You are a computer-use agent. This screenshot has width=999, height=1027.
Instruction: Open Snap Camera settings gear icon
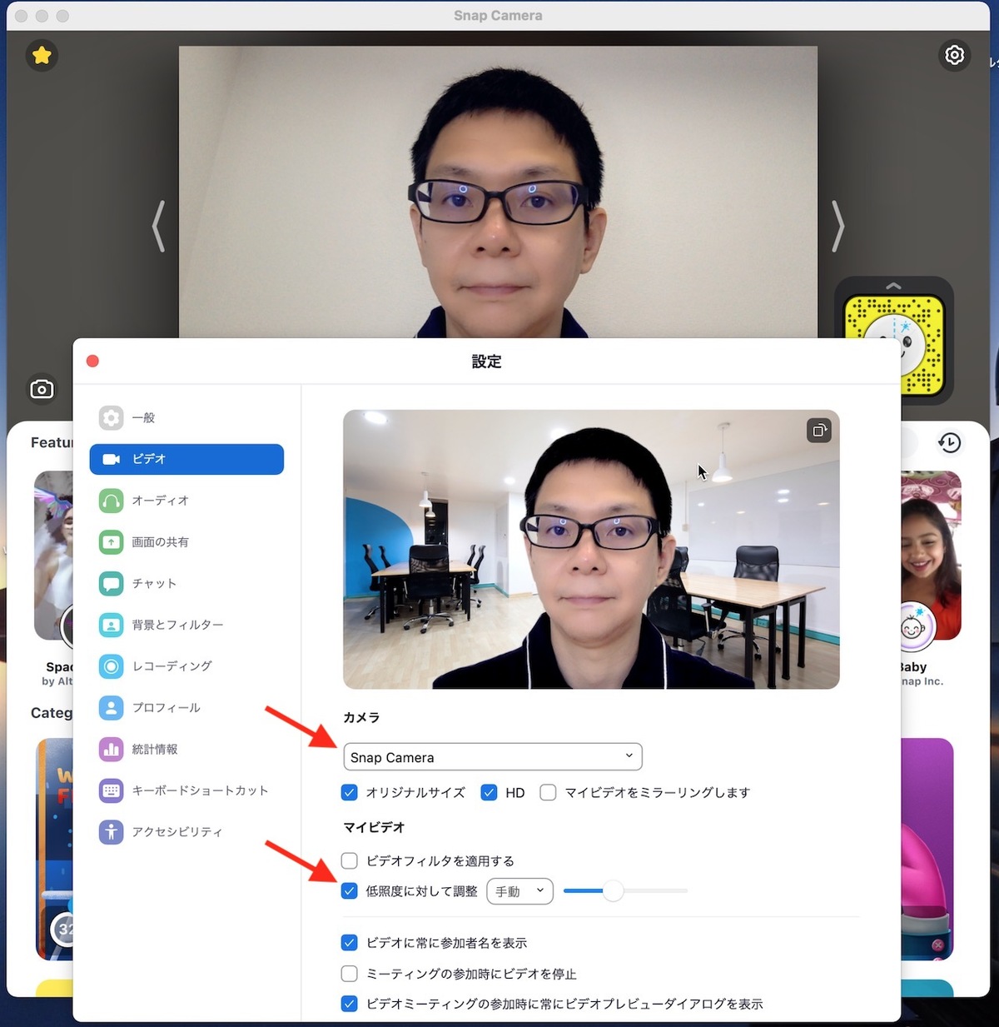pyautogui.click(x=955, y=55)
